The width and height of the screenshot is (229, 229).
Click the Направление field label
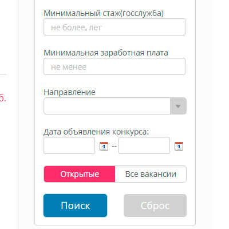click(x=69, y=92)
